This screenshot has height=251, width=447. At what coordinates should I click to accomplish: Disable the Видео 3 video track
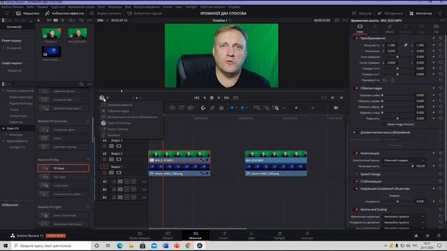tap(119, 146)
